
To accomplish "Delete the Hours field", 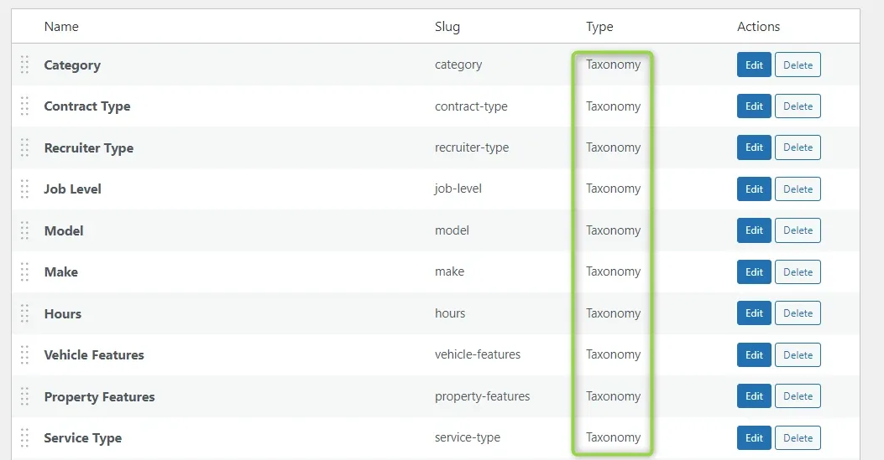I will [x=798, y=313].
